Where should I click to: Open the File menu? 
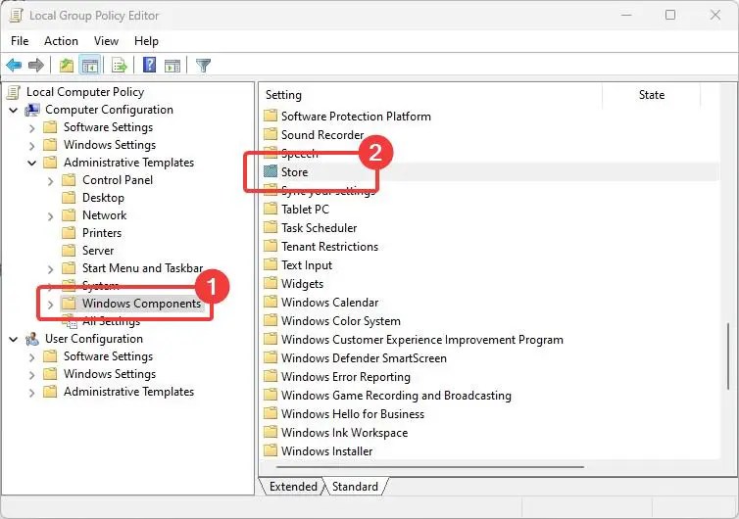(x=20, y=41)
